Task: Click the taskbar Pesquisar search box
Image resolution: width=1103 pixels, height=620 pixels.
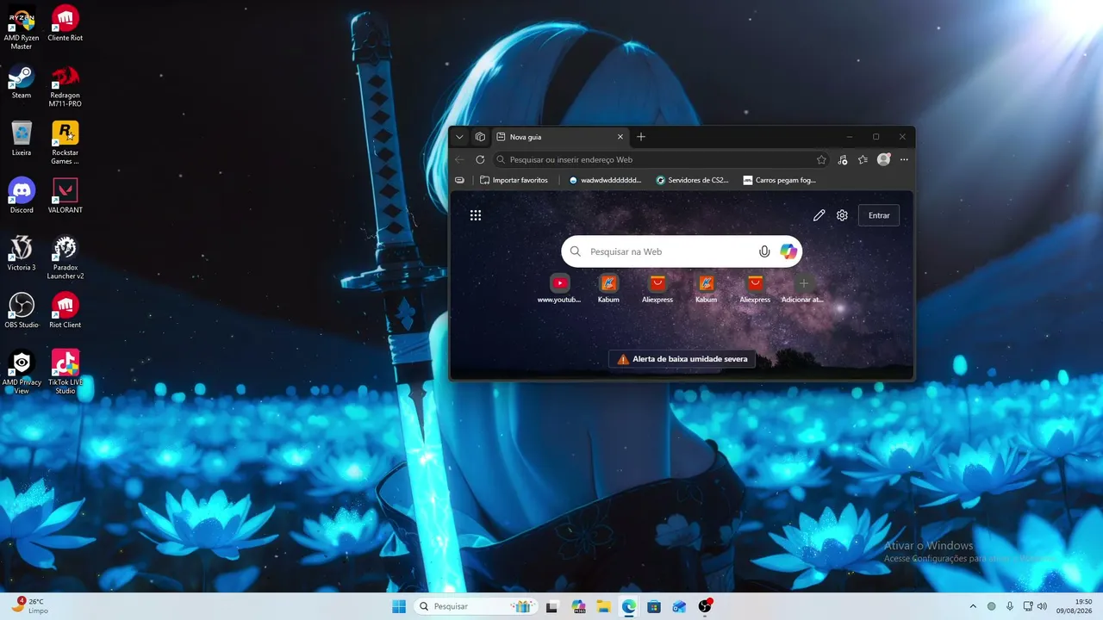Action: [475, 606]
